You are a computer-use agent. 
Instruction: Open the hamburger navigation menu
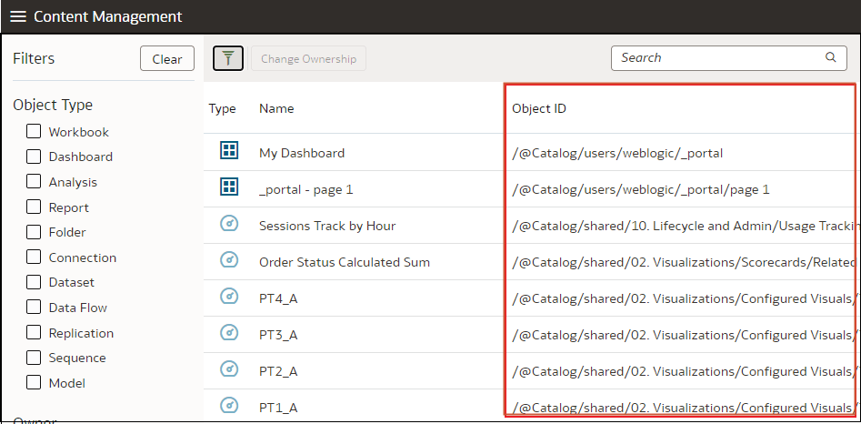point(18,16)
